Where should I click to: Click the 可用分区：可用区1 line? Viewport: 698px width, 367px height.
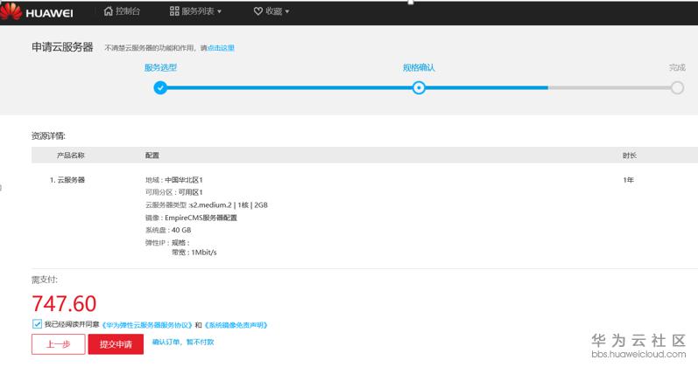pos(174,192)
